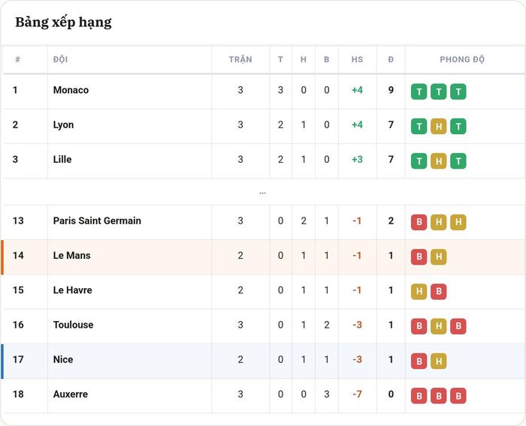Screen dimensions: 526x426
Task: Sort by the TRẬN column header
Action: click(240, 59)
